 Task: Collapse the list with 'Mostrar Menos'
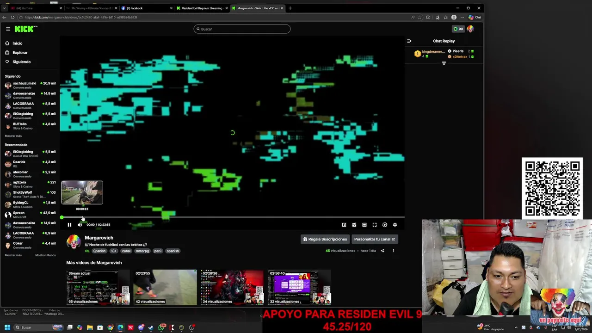click(x=45, y=255)
